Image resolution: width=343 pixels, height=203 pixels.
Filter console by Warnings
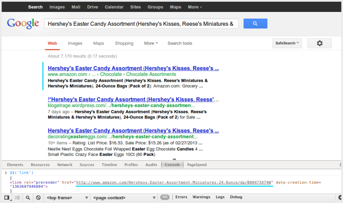click(x=201, y=197)
